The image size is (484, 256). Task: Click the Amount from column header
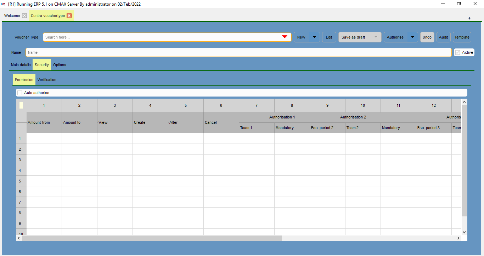point(44,122)
